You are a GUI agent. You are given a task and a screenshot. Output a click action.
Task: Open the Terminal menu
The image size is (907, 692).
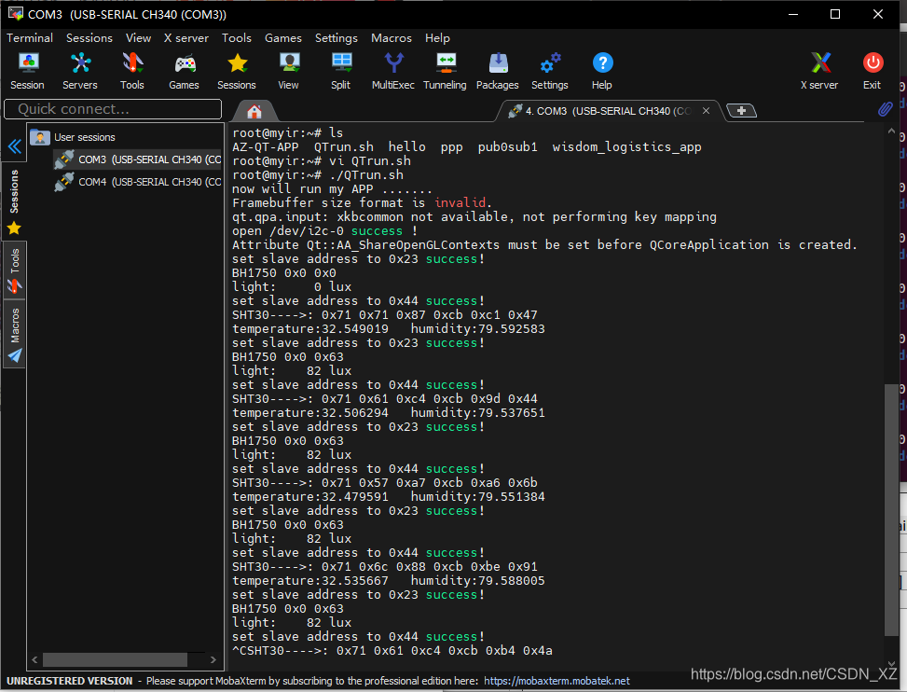point(30,38)
